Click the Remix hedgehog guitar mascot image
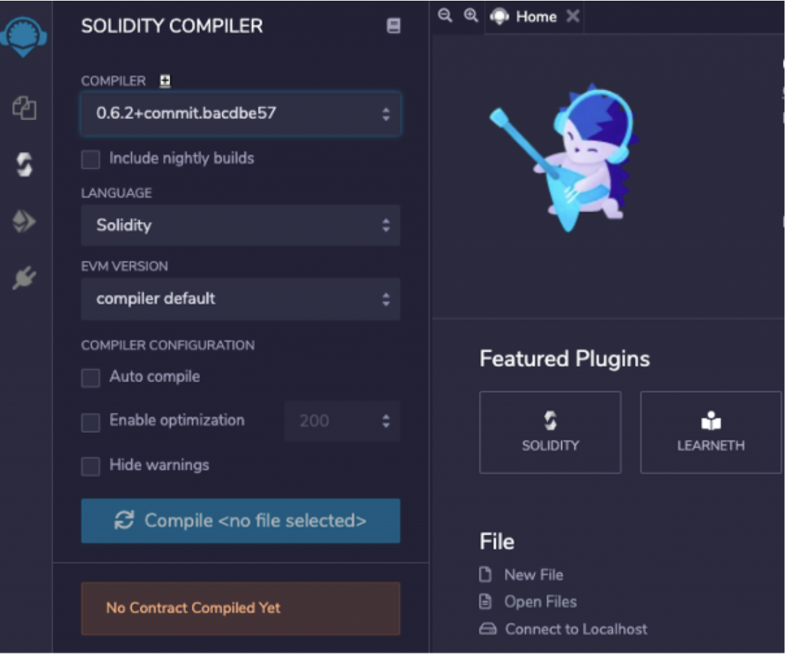This screenshot has width=785, height=655. tap(565, 158)
